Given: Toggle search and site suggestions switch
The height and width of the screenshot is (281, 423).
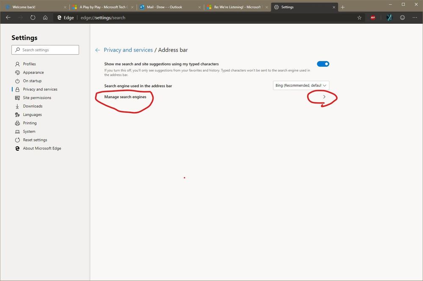Looking at the screenshot, I should click(323, 64).
